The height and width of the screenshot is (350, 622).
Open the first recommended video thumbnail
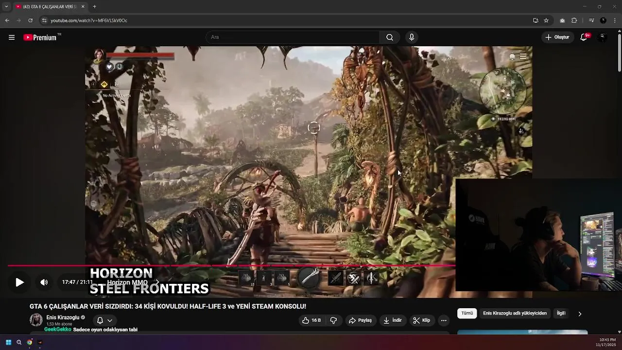522,332
